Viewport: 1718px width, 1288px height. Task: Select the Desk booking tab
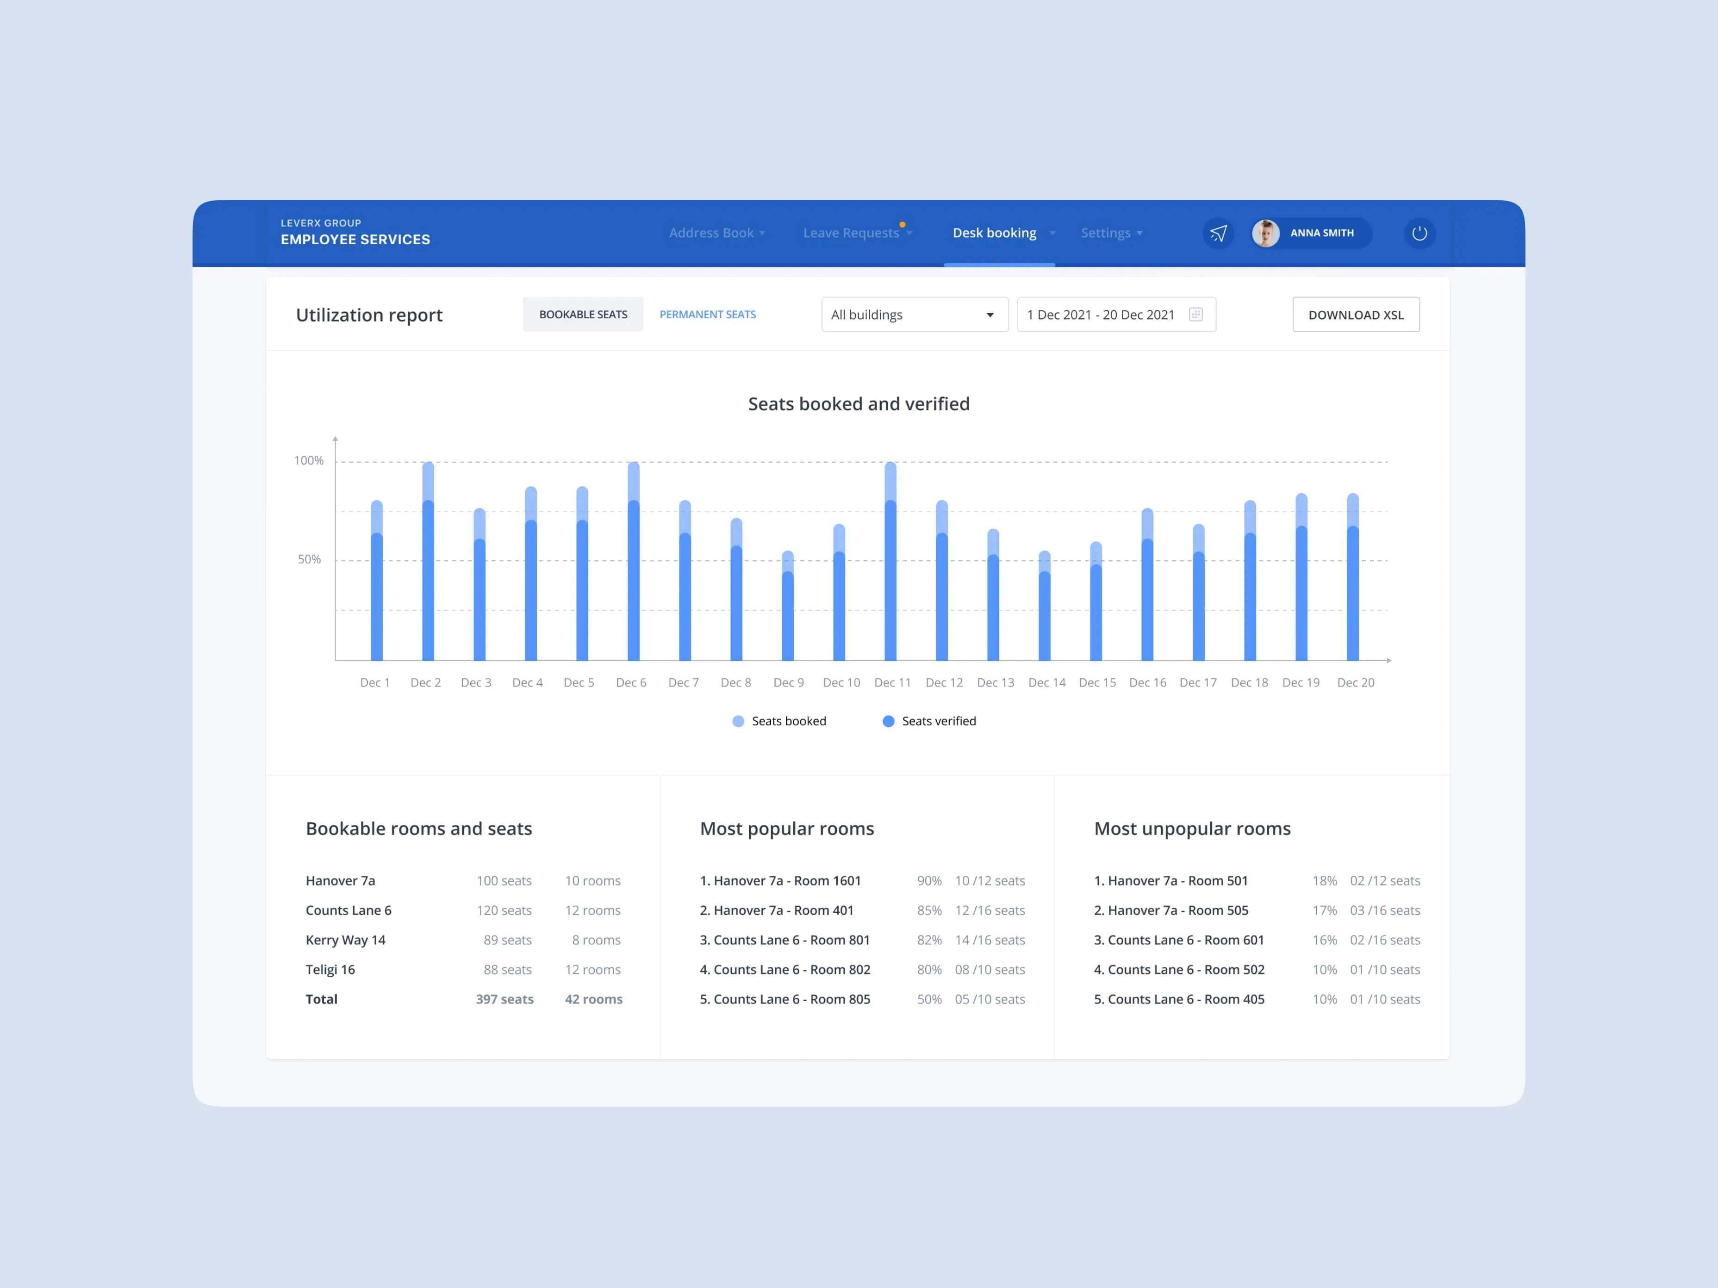click(x=994, y=233)
